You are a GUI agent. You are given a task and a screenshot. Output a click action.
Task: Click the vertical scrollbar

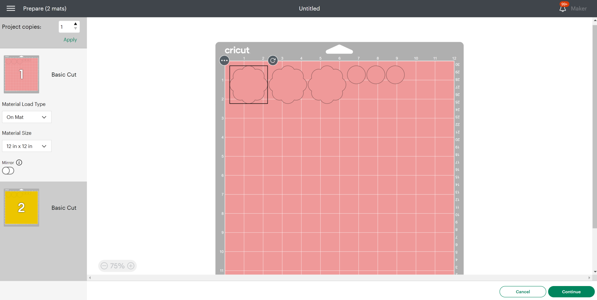(x=595, y=127)
